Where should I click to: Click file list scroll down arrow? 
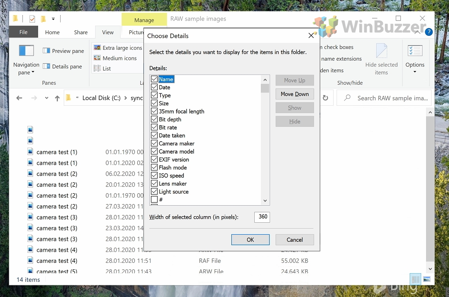[430, 269]
